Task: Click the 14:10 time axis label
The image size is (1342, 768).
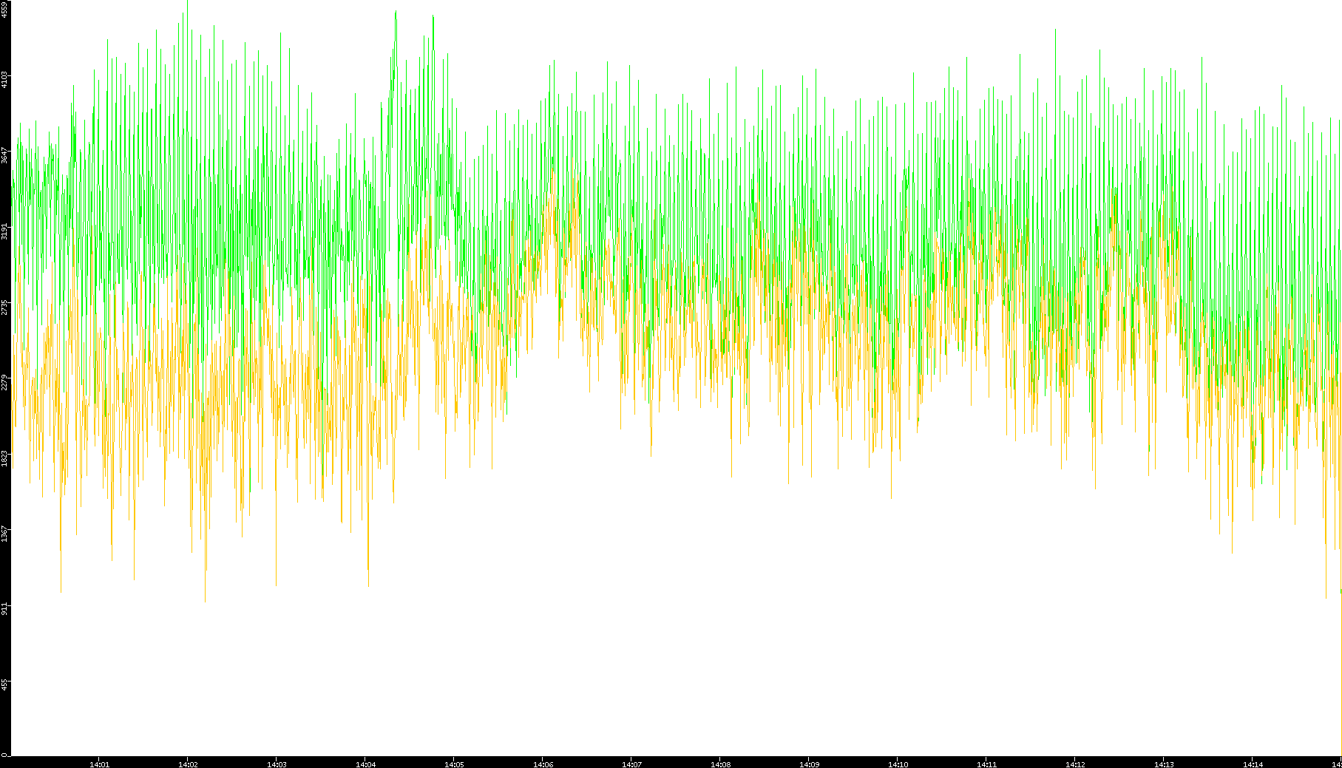Action: click(x=898, y=764)
